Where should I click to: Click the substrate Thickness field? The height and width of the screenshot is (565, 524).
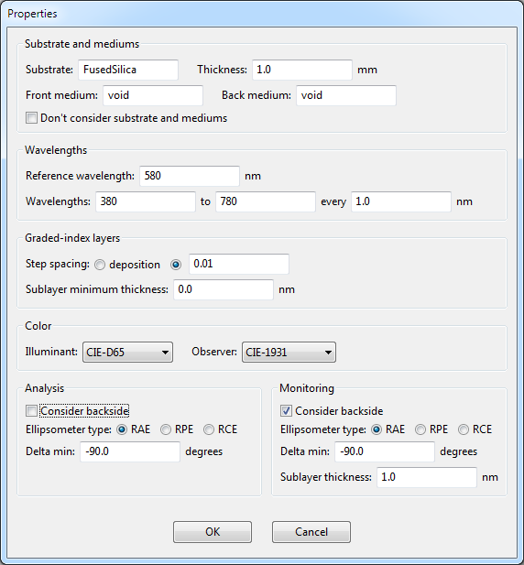click(x=302, y=70)
